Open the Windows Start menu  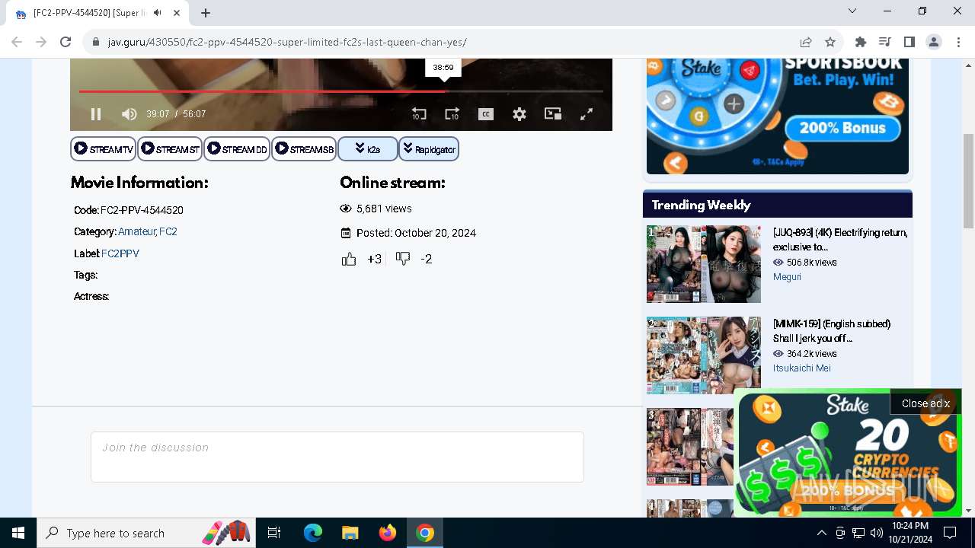[x=18, y=533]
